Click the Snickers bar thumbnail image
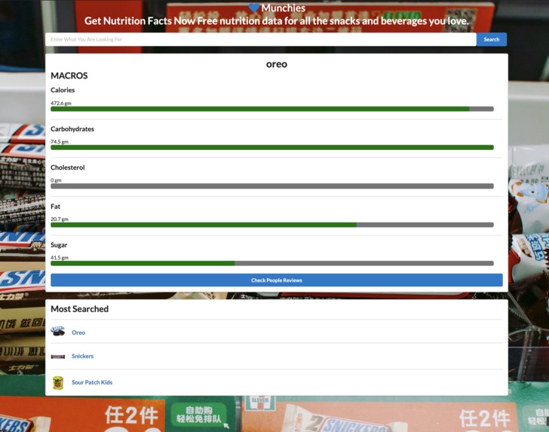The height and width of the screenshot is (432, 549). click(58, 357)
